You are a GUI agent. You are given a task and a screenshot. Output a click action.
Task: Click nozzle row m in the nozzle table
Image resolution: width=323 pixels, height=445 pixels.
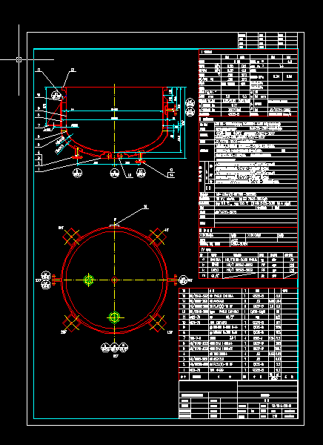coord(248,275)
